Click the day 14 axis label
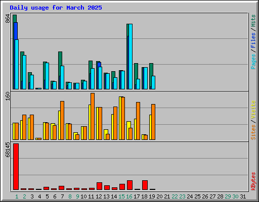This screenshot has width=259, height=202. pos(114,196)
